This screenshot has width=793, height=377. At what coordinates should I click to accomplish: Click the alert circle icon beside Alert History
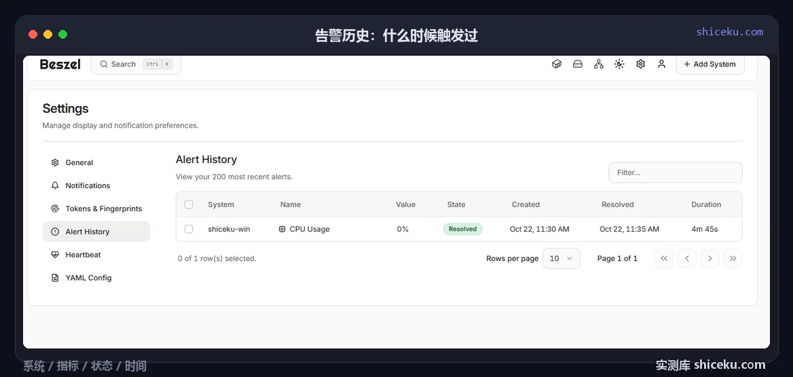pyautogui.click(x=55, y=232)
